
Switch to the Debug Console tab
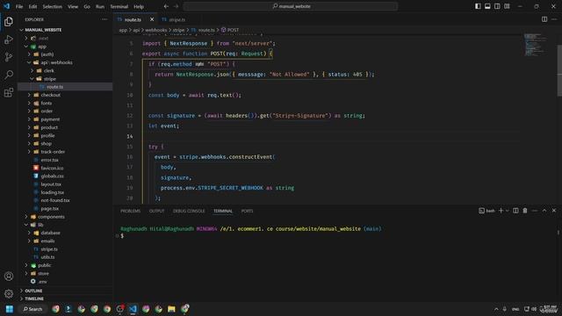pos(189,211)
